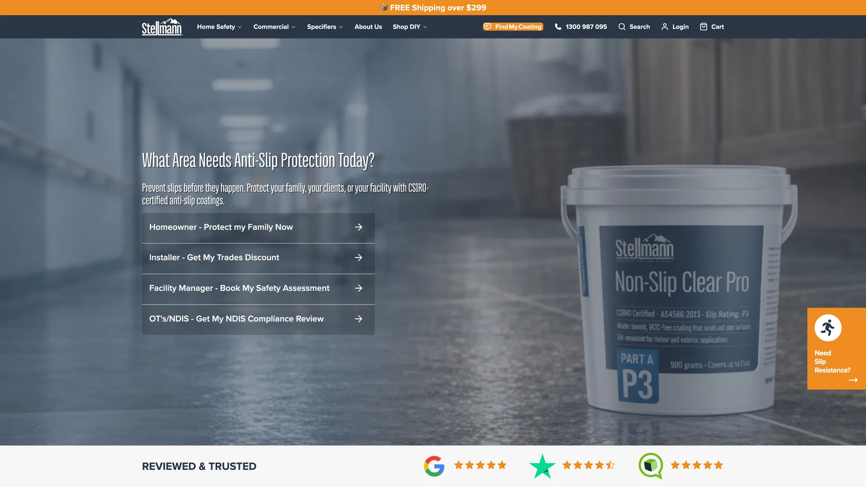Screen dimensions: 866x487
Task: Select Facility Manager - Book My Safety Assessment
Action: [x=258, y=289]
